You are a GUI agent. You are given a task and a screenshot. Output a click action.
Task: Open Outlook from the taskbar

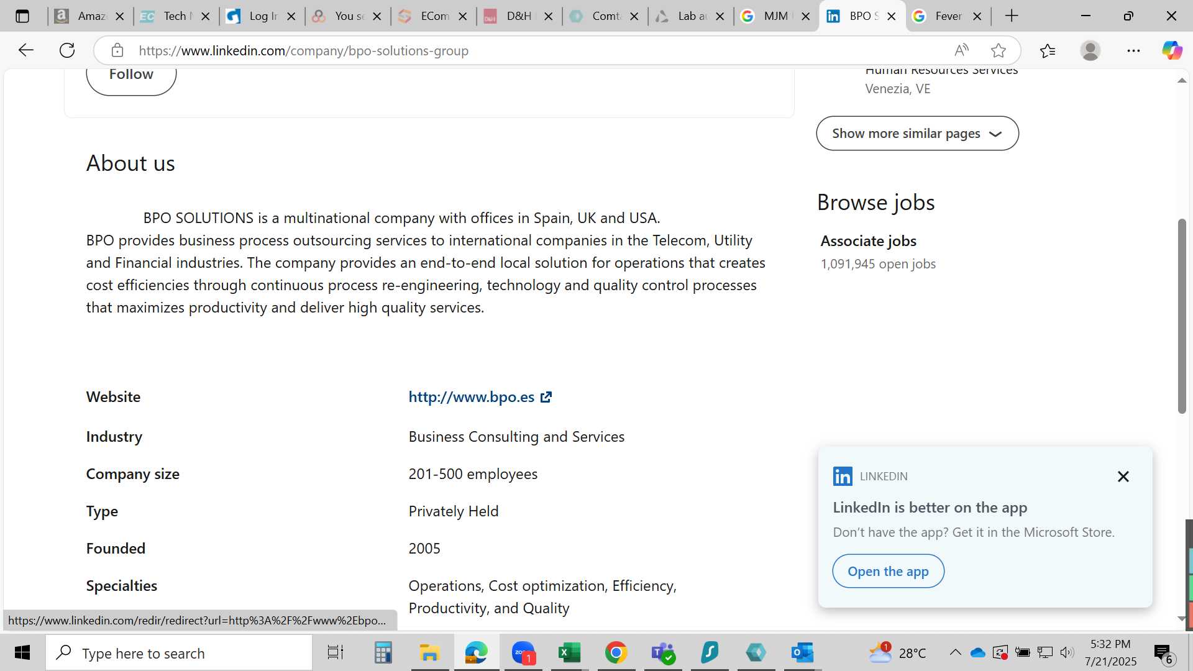(802, 653)
